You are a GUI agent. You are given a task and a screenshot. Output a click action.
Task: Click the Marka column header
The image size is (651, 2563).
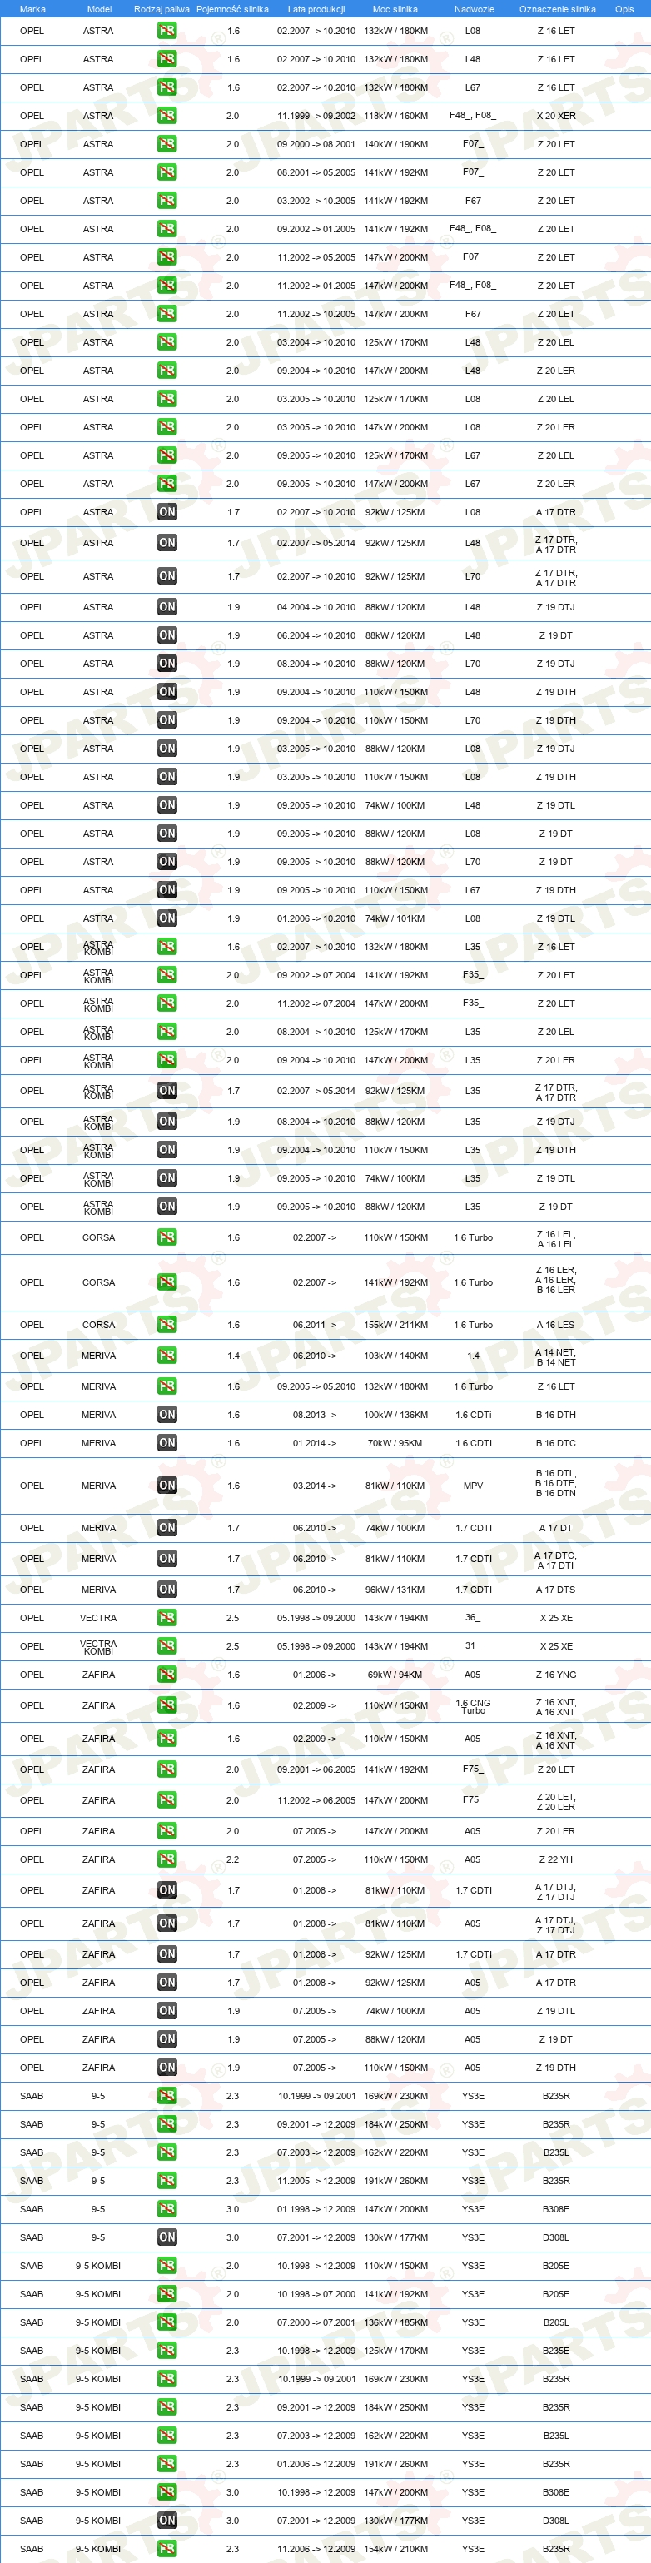point(32,9)
